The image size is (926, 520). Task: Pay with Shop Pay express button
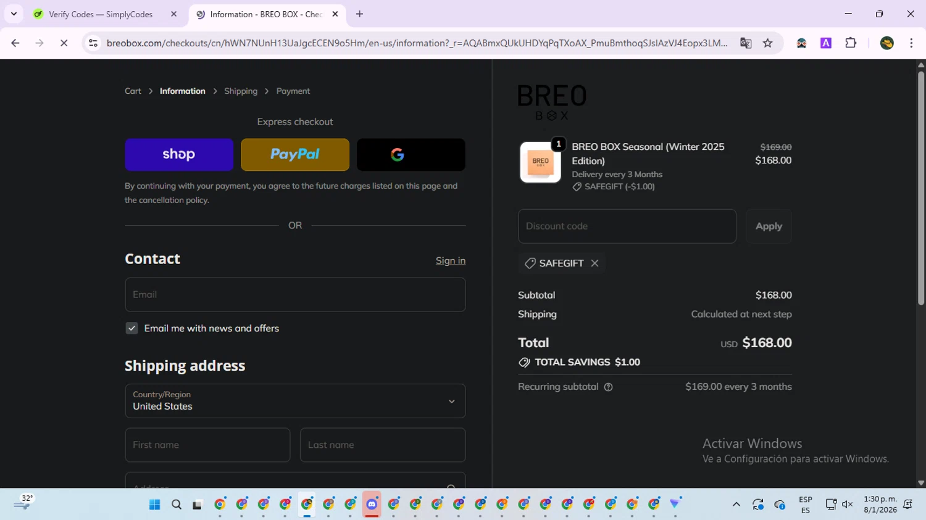click(179, 154)
